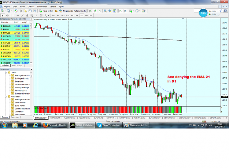Viewport: 229px width, 168px height.
Task: Enable chart shift icon
Action: pos(125,11)
